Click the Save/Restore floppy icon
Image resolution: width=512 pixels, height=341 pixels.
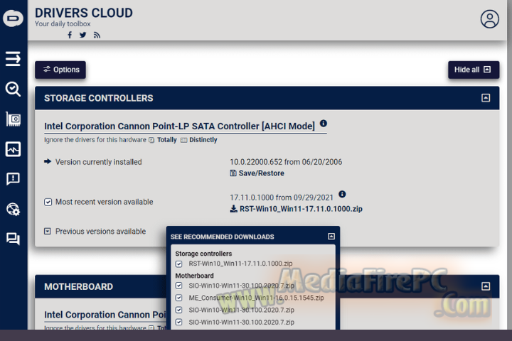(233, 173)
